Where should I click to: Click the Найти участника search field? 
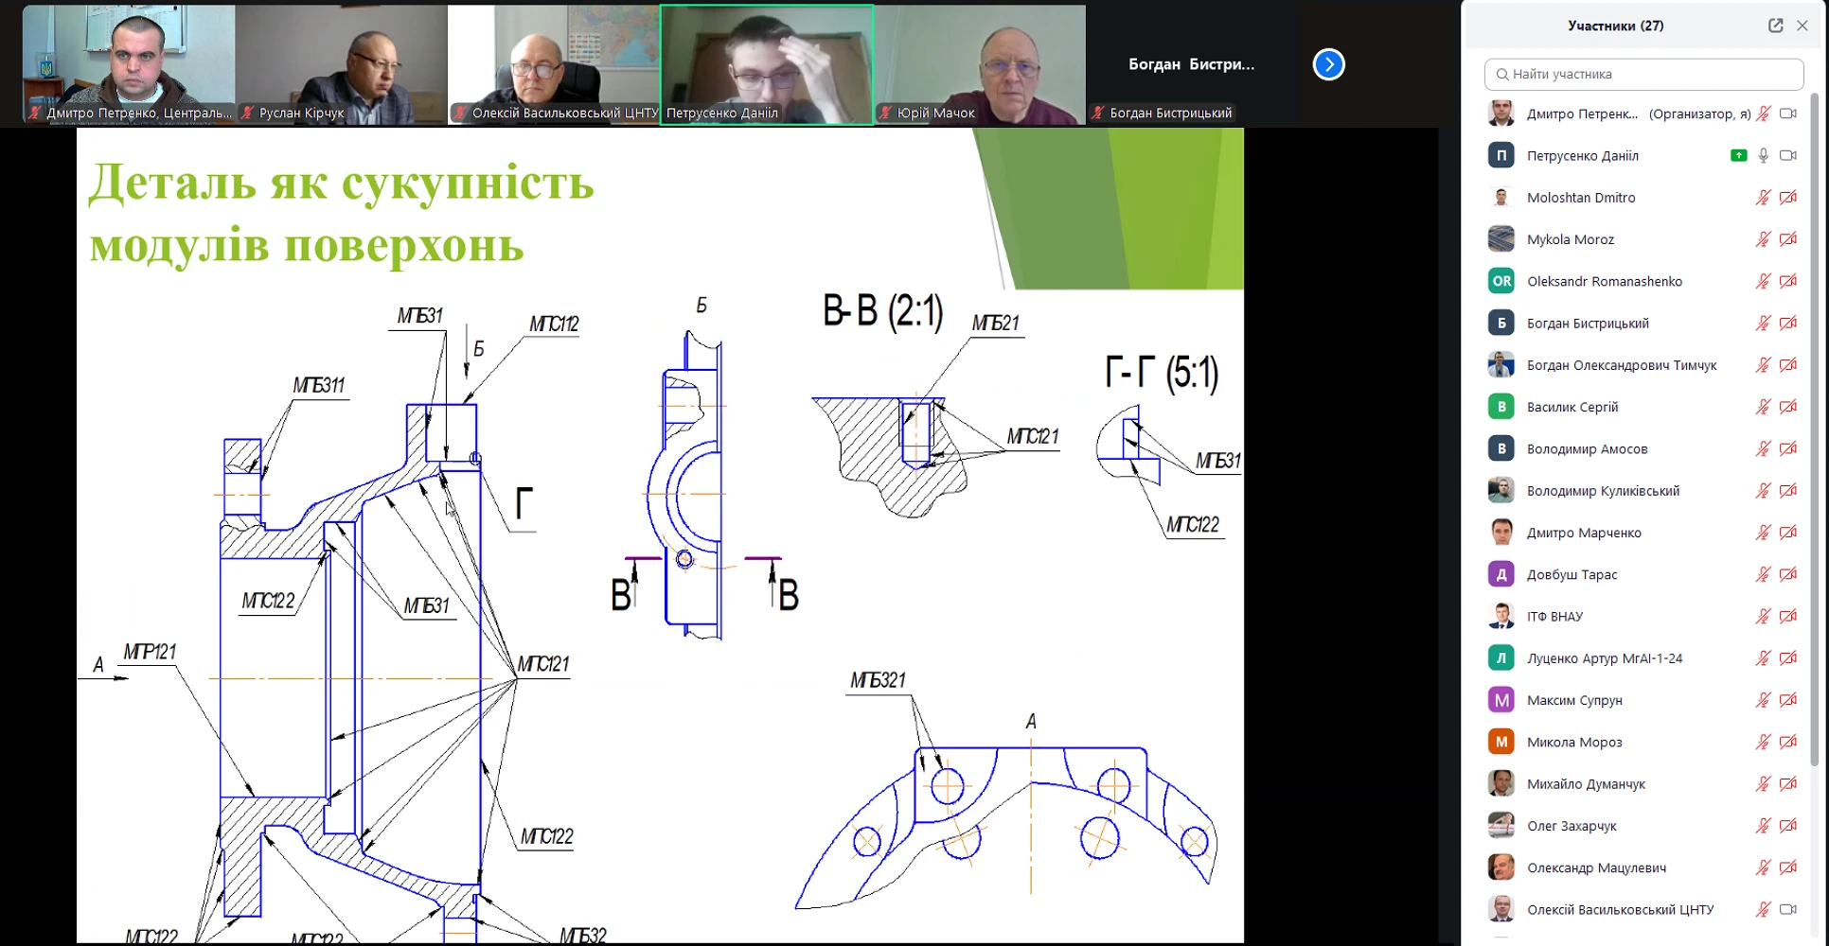click(x=1643, y=74)
